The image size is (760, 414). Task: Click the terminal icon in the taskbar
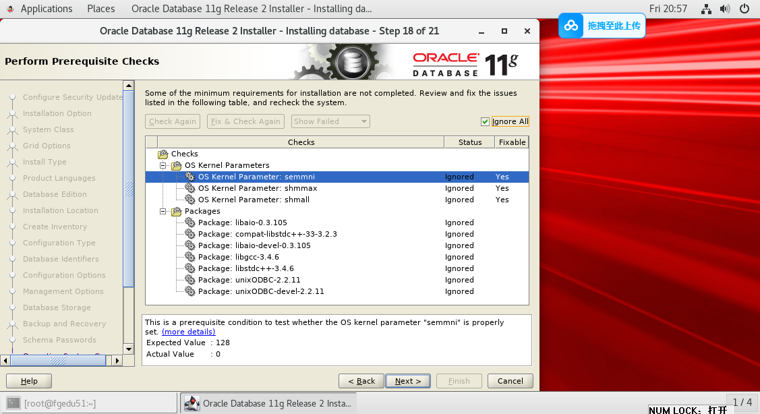click(x=13, y=403)
